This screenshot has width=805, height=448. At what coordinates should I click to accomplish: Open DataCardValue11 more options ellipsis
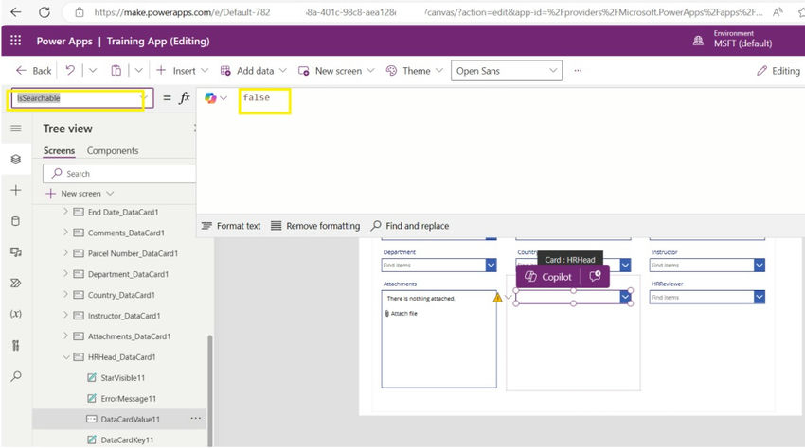[x=196, y=419]
